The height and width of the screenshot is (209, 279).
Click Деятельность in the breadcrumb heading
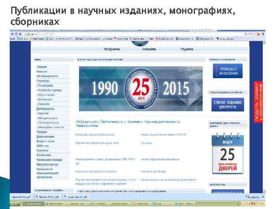pyautogui.click(x=112, y=122)
